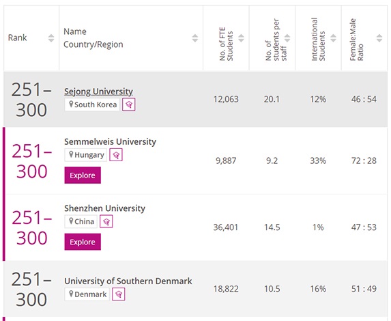The width and height of the screenshot is (391, 321).
Task: Click location pin in Hungary tag
Action: pos(71,154)
